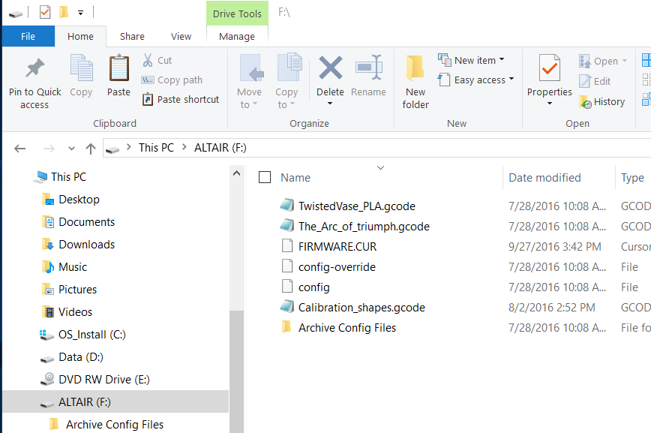Click the Rename icon
This screenshot has height=433, width=651.
tap(369, 67)
